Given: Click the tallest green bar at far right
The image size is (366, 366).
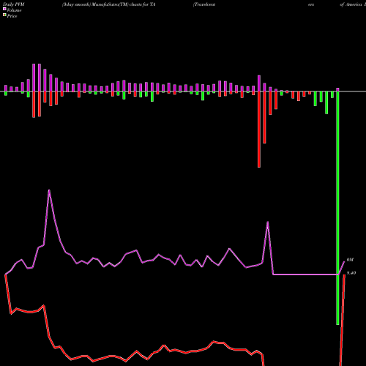Looking at the screenshot, I should pos(337,208).
